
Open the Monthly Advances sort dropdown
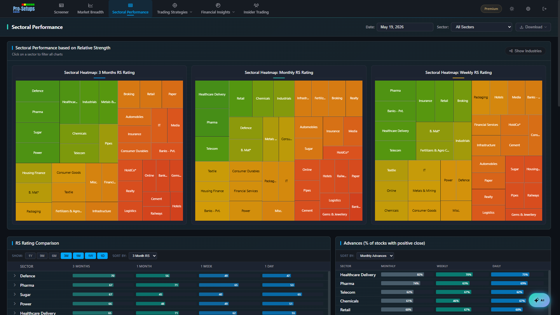coord(375,256)
